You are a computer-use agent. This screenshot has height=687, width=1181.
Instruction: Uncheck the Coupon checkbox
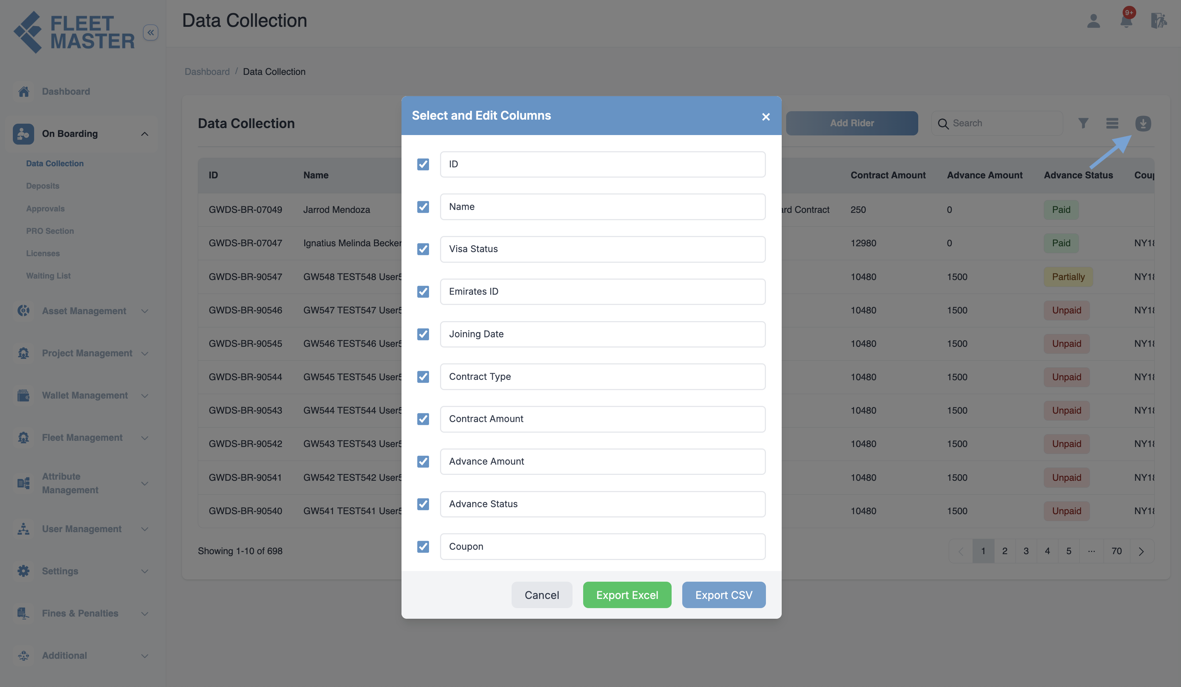click(423, 546)
